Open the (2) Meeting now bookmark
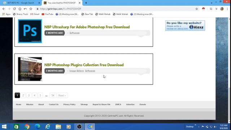The height and width of the screenshot is (130, 231). (67, 14)
